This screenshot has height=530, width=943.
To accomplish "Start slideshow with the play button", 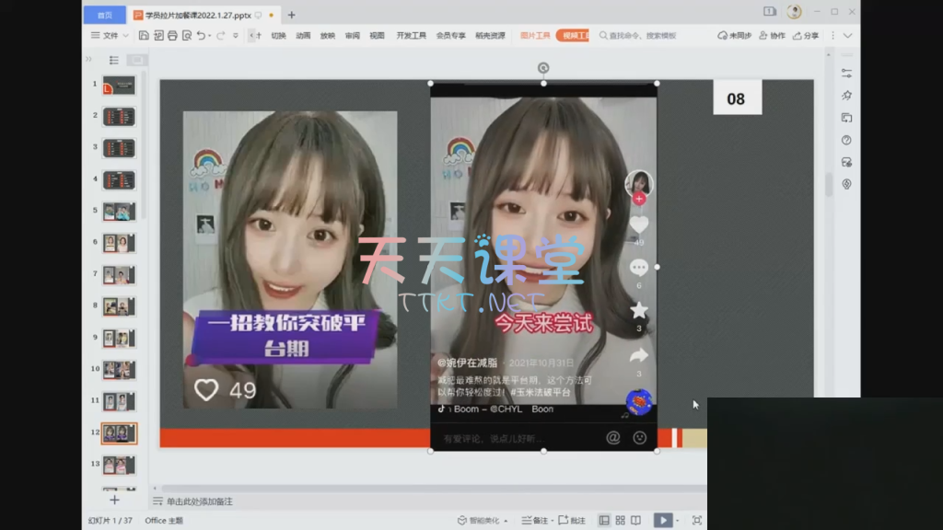I will [x=662, y=520].
